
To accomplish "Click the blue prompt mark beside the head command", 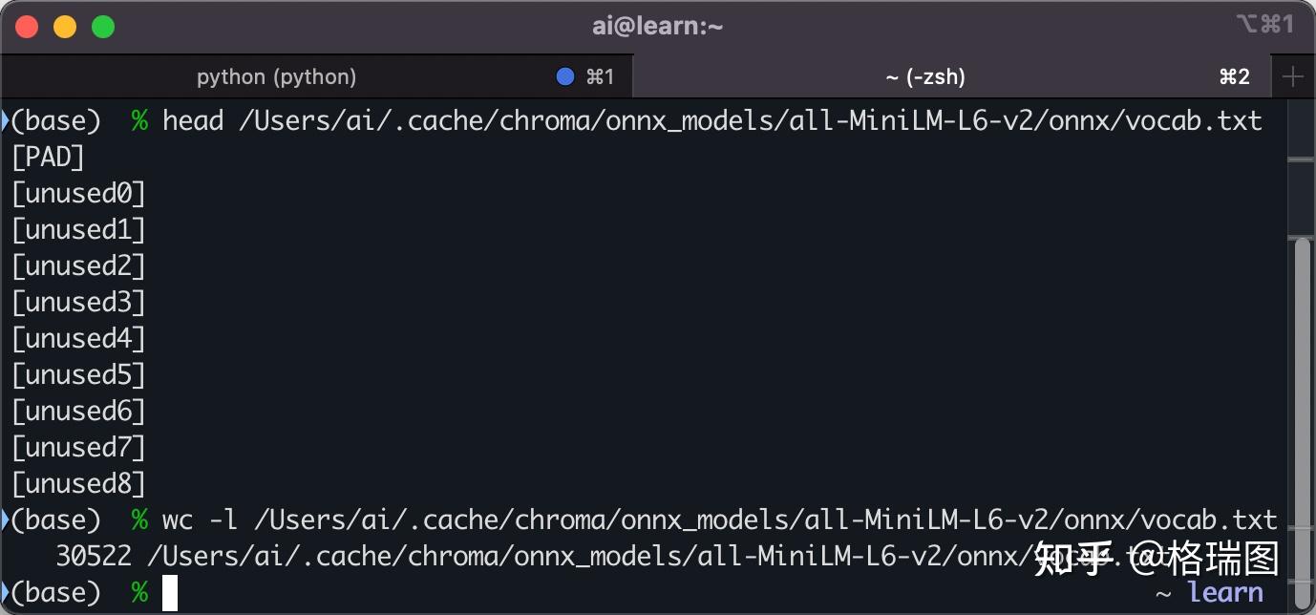I will point(6,120).
